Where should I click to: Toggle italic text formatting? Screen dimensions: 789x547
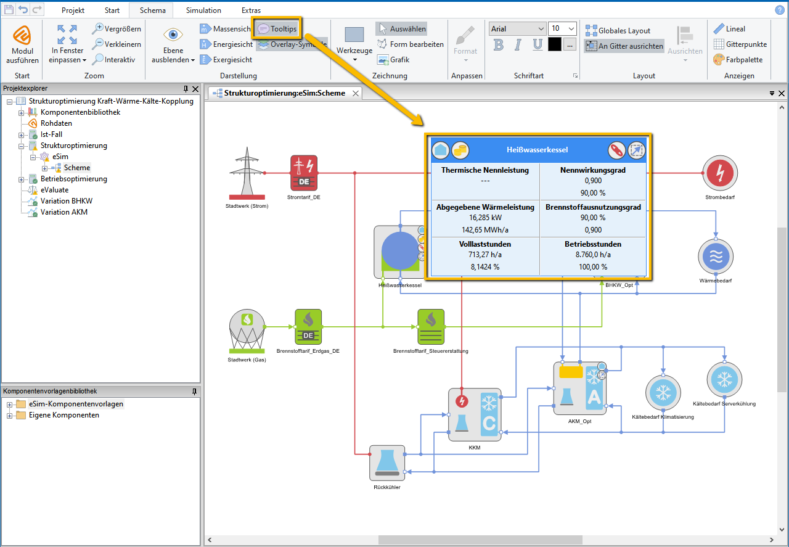coord(518,44)
